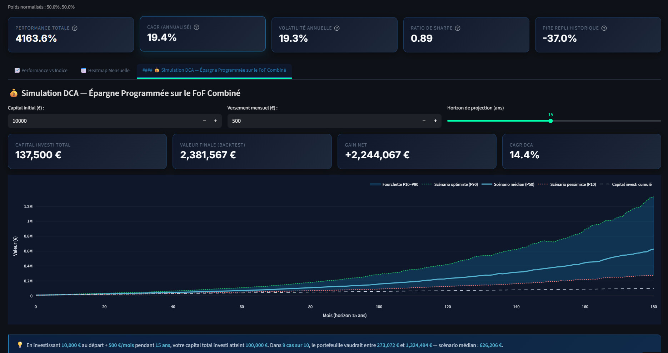Click the Capital initial input field
The width and height of the screenshot is (668, 353).
[104, 121]
